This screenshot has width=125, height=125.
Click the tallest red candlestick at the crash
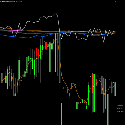pos(60,57)
